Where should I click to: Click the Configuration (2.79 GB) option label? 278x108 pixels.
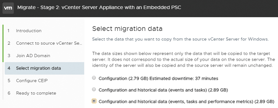[x=123, y=78]
